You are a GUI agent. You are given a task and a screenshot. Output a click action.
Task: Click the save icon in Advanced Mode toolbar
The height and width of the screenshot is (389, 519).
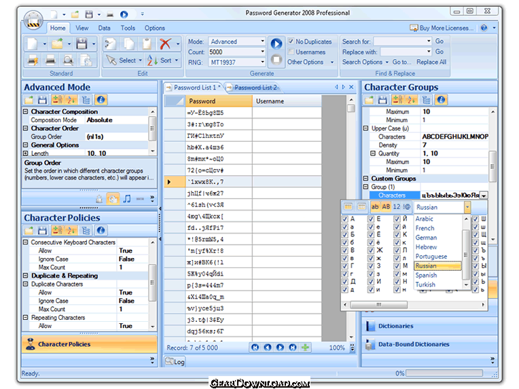[42, 100]
